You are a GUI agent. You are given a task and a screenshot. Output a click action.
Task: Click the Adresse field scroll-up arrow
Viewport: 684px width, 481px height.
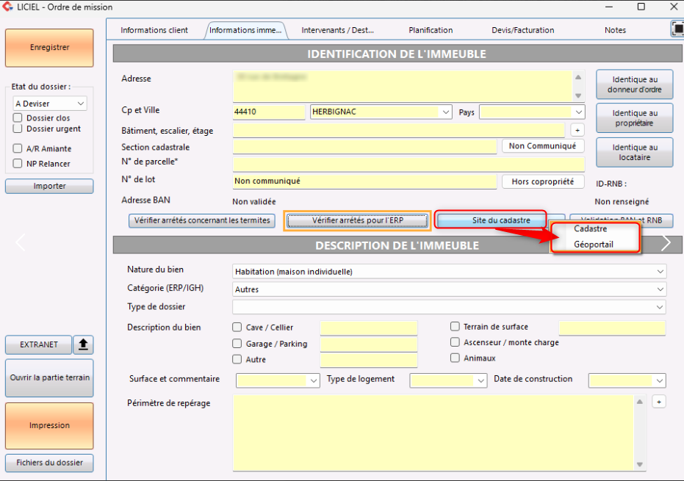pyautogui.click(x=578, y=77)
